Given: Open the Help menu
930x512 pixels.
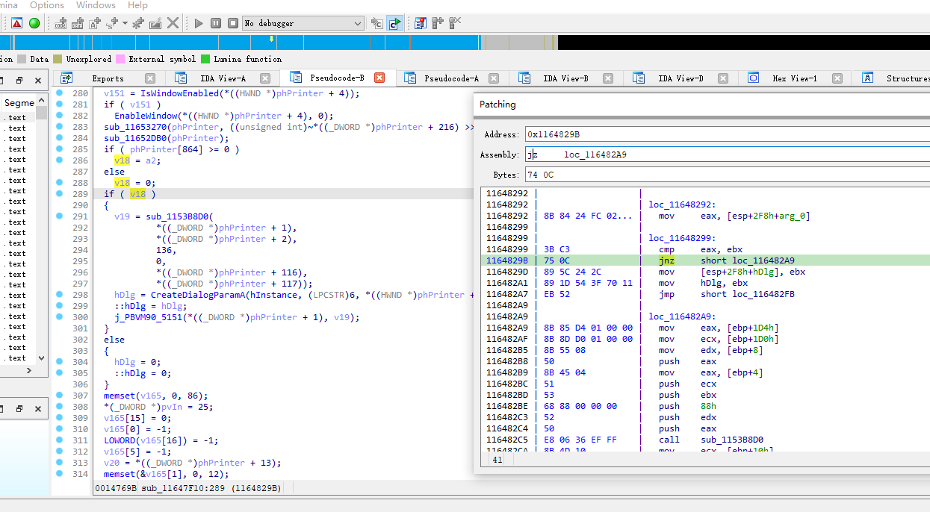Looking at the screenshot, I should [x=138, y=5].
